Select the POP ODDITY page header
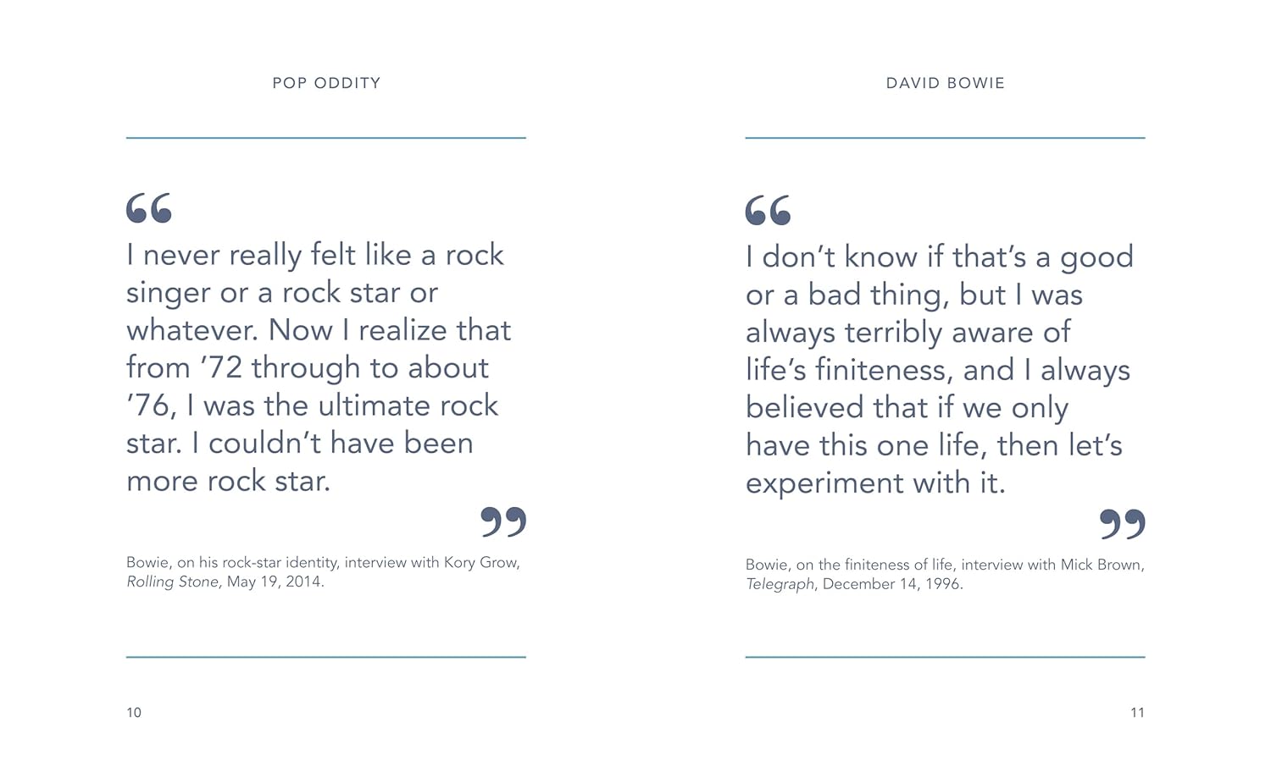Image resolution: width=1271 pixels, height=783 pixels. (x=326, y=83)
